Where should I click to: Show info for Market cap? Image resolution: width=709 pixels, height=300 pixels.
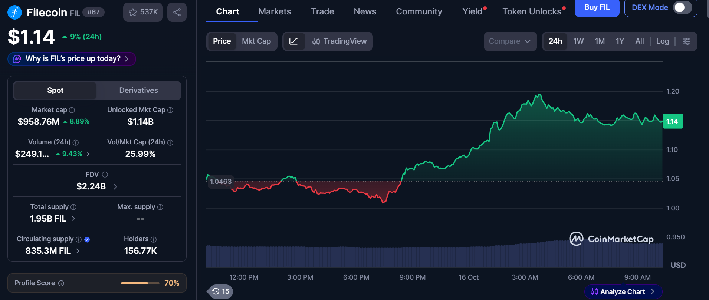click(72, 110)
